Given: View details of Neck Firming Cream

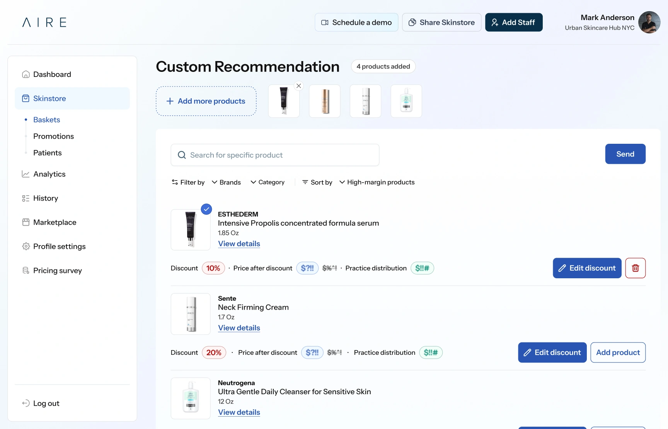Looking at the screenshot, I should click(239, 328).
